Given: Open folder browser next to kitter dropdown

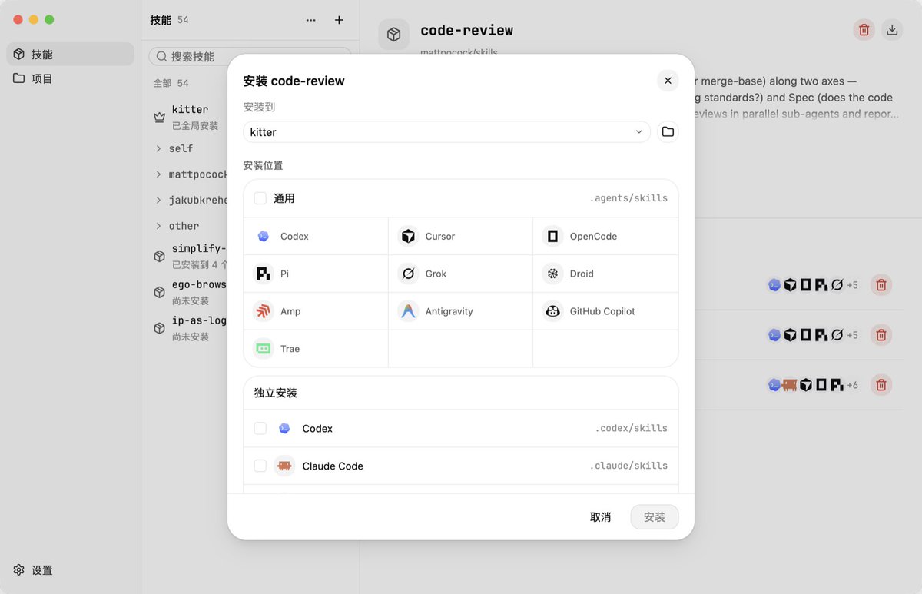Looking at the screenshot, I should pos(668,132).
